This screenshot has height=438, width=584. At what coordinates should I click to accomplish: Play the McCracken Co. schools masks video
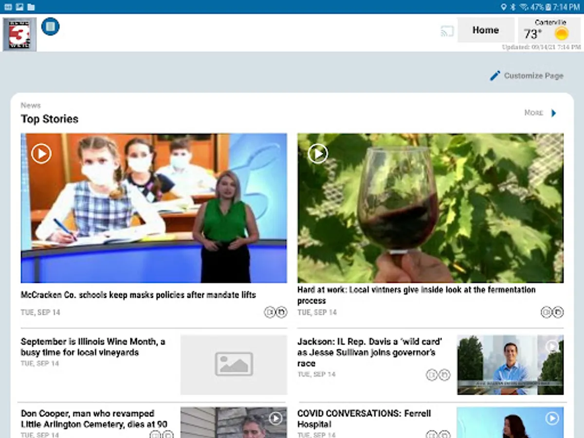coord(41,154)
